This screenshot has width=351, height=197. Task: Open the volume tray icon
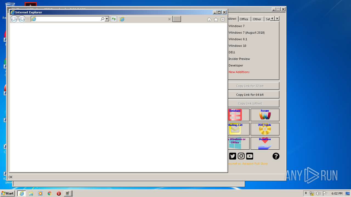point(318,193)
